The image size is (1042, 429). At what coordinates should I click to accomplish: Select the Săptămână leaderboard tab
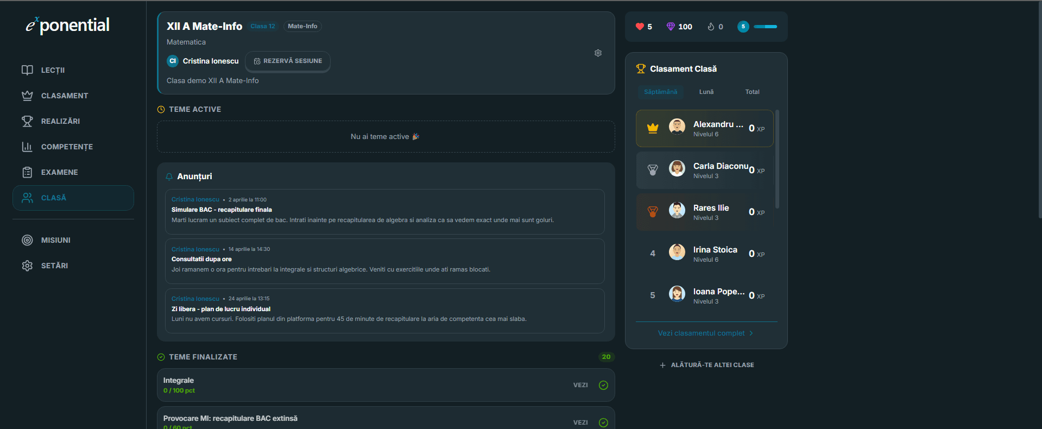click(x=660, y=92)
